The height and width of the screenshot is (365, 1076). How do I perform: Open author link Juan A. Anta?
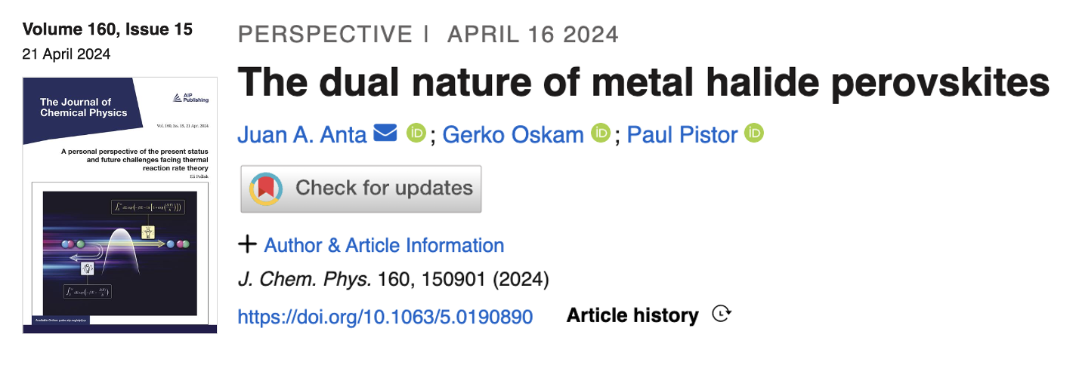[302, 135]
